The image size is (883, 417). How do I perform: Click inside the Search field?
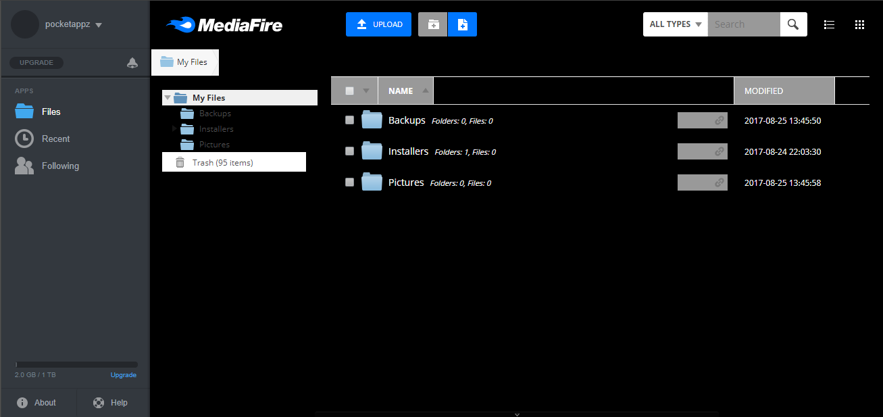click(x=742, y=24)
